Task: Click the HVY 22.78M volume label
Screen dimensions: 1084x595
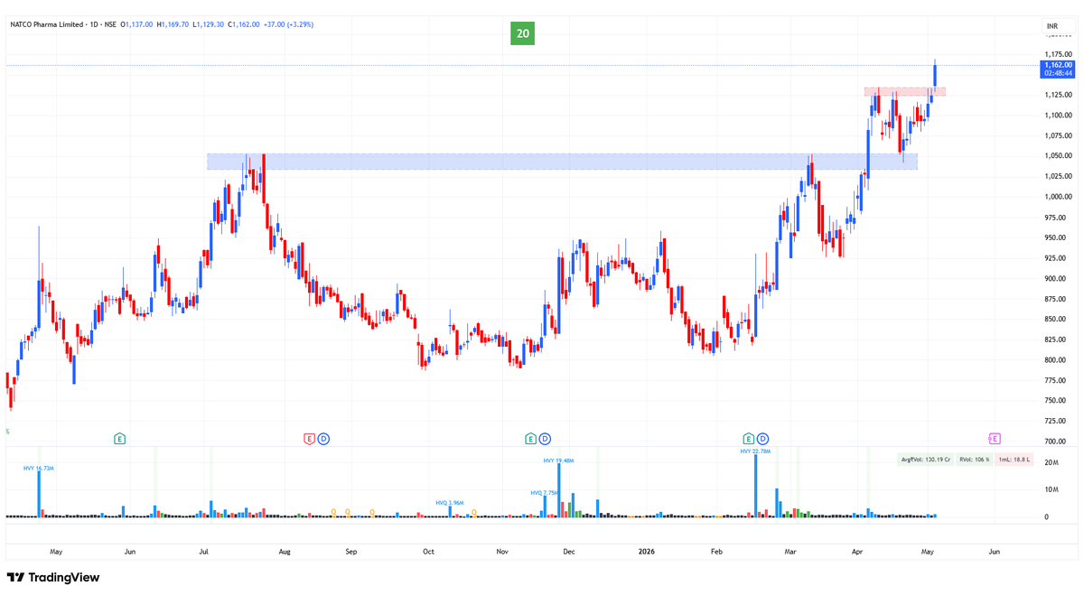Action: pos(755,451)
